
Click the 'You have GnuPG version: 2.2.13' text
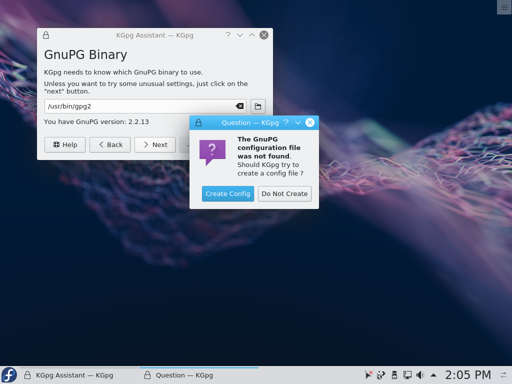(x=96, y=122)
